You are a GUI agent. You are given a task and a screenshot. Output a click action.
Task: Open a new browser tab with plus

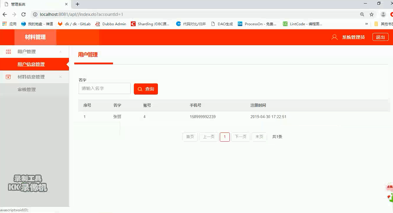click(x=77, y=4)
